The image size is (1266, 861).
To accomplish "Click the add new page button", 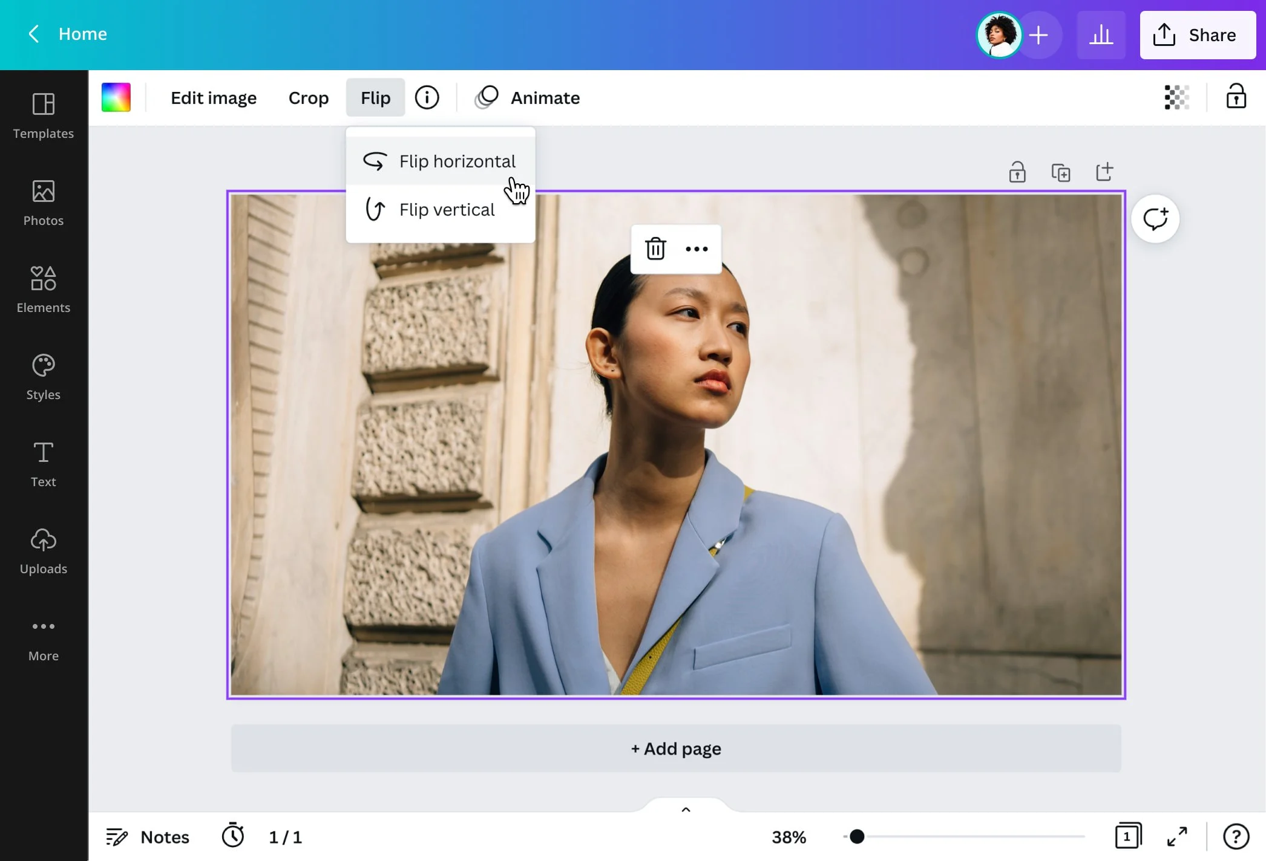I will (676, 747).
